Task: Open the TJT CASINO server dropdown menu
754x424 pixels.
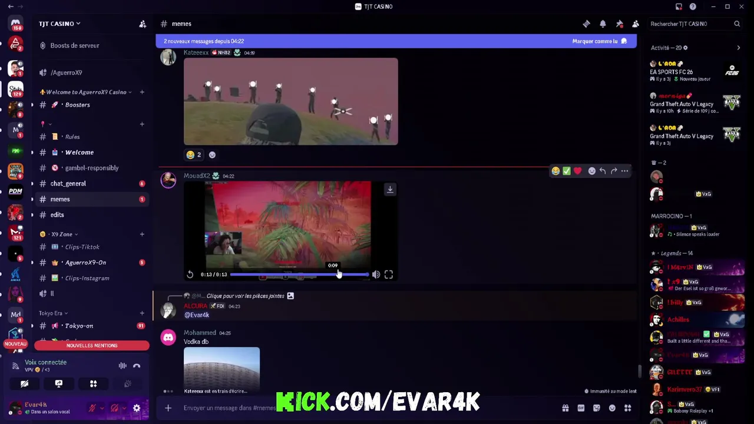Action: click(x=59, y=24)
